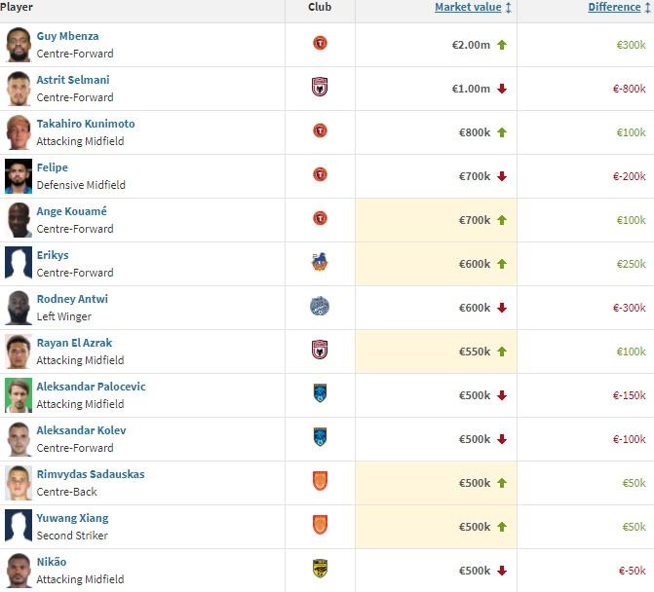This screenshot has height=592, width=654.
Task: Click Nikão's player photo thumbnail
Action: coord(19,570)
